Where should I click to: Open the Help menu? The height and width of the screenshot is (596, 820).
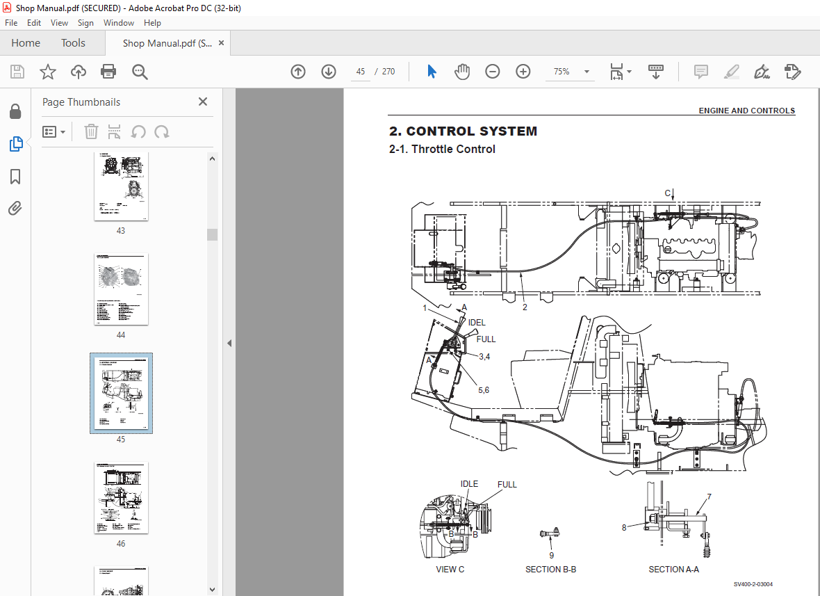tap(152, 23)
